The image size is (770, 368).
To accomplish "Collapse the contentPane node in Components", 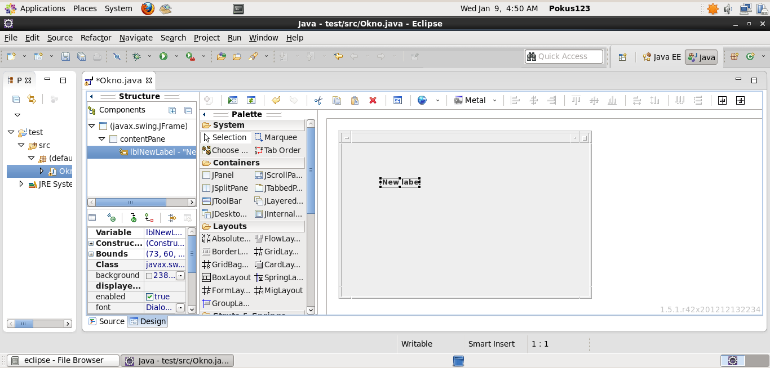I will [x=102, y=139].
